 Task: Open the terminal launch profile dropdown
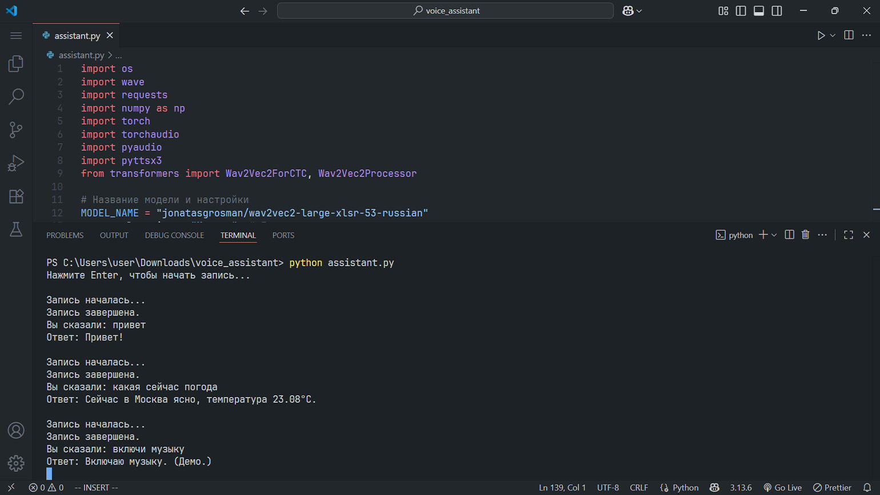[774, 235]
